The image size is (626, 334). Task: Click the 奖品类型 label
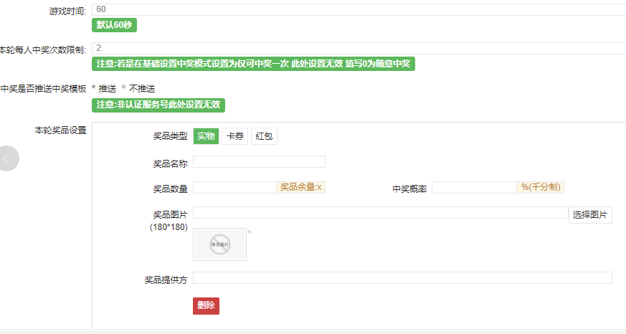(x=171, y=136)
